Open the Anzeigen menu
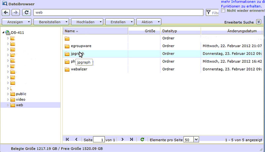This screenshot has height=152, width=265. (17, 22)
